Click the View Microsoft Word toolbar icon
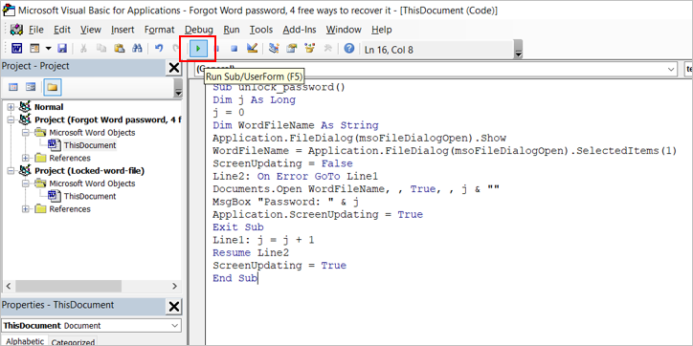The height and width of the screenshot is (346, 693). (17, 49)
